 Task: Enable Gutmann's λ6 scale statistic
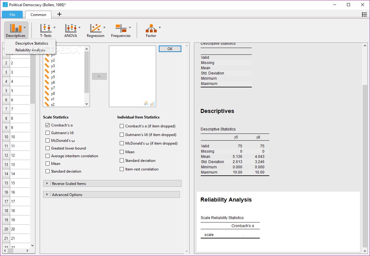point(48,133)
